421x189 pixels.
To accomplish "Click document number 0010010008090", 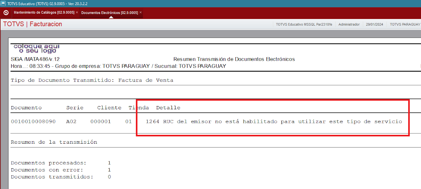I will point(33,122).
